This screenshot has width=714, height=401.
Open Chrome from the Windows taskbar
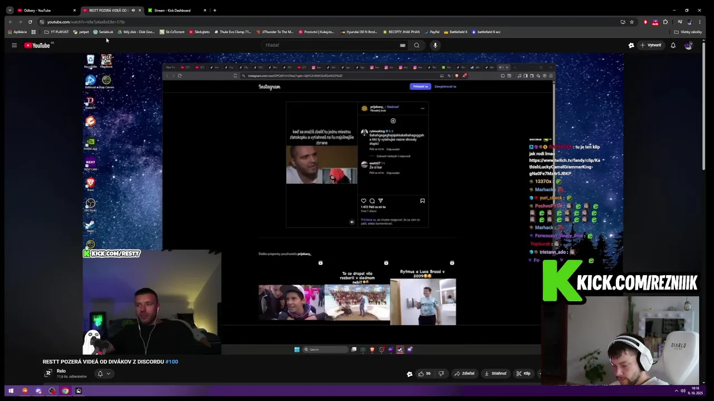click(65, 390)
